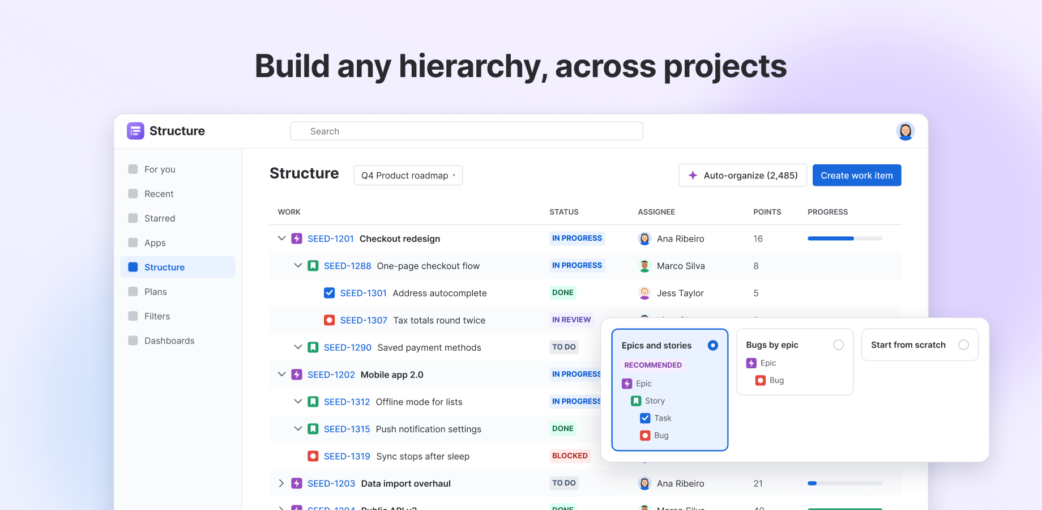
Task: Collapse the SEED-1290 Saved payment methods row
Action: [298, 347]
